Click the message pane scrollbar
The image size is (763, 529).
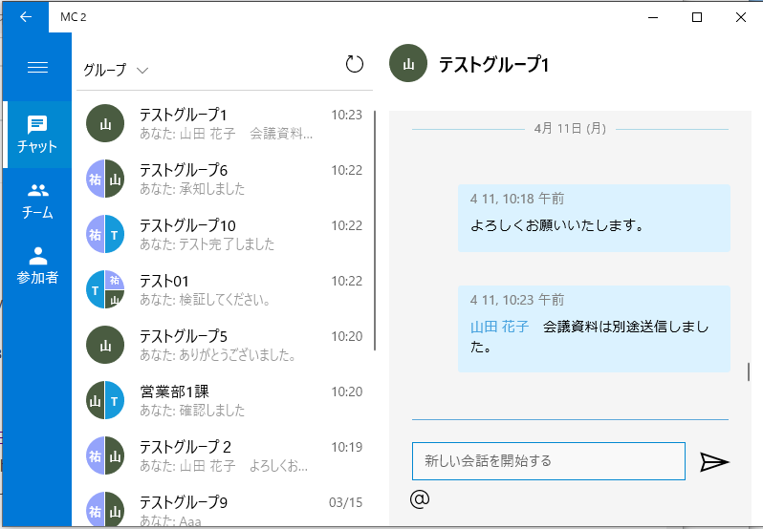(749, 372)
